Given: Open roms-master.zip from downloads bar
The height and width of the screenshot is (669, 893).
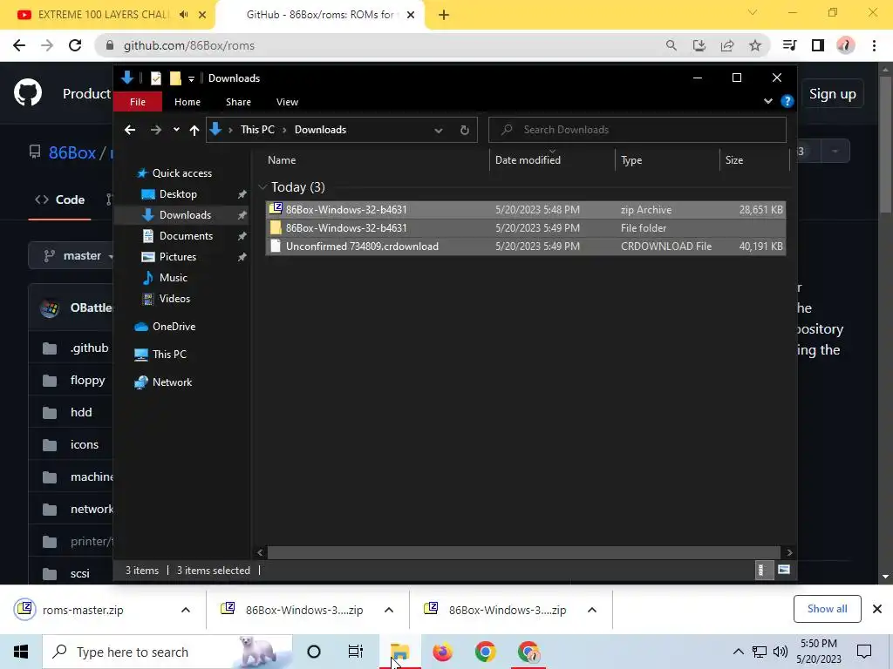Looking at the screenshot, I should [x=83, y=610].
